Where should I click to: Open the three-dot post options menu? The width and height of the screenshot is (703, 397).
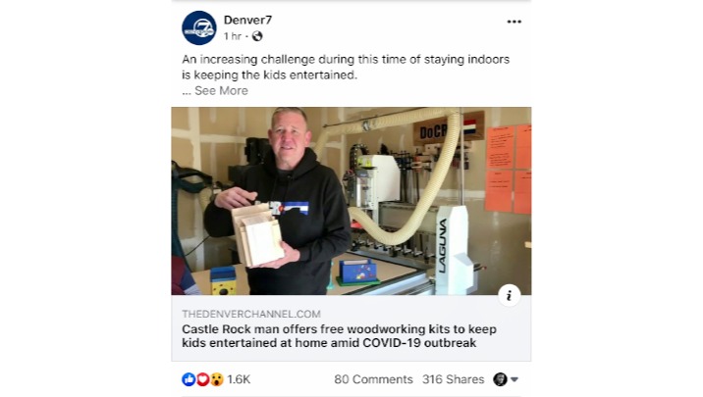point(514,22)
